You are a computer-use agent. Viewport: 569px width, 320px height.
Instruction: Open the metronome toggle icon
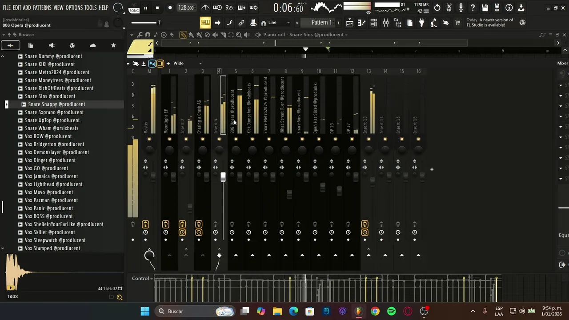205,8
